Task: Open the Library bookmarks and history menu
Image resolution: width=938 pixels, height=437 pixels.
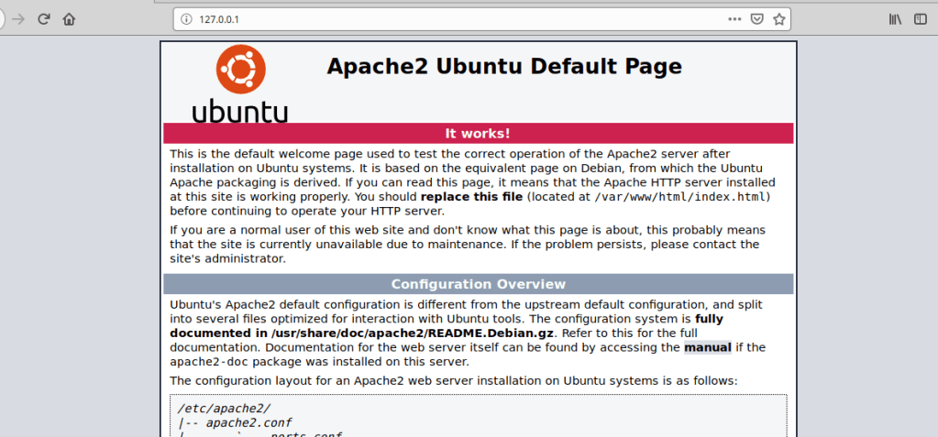Action: click(x=896, y=18)
